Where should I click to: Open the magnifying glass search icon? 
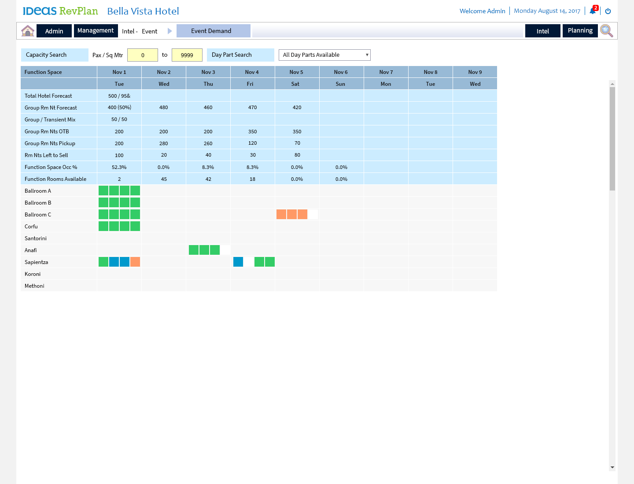(x=606, y=31)
